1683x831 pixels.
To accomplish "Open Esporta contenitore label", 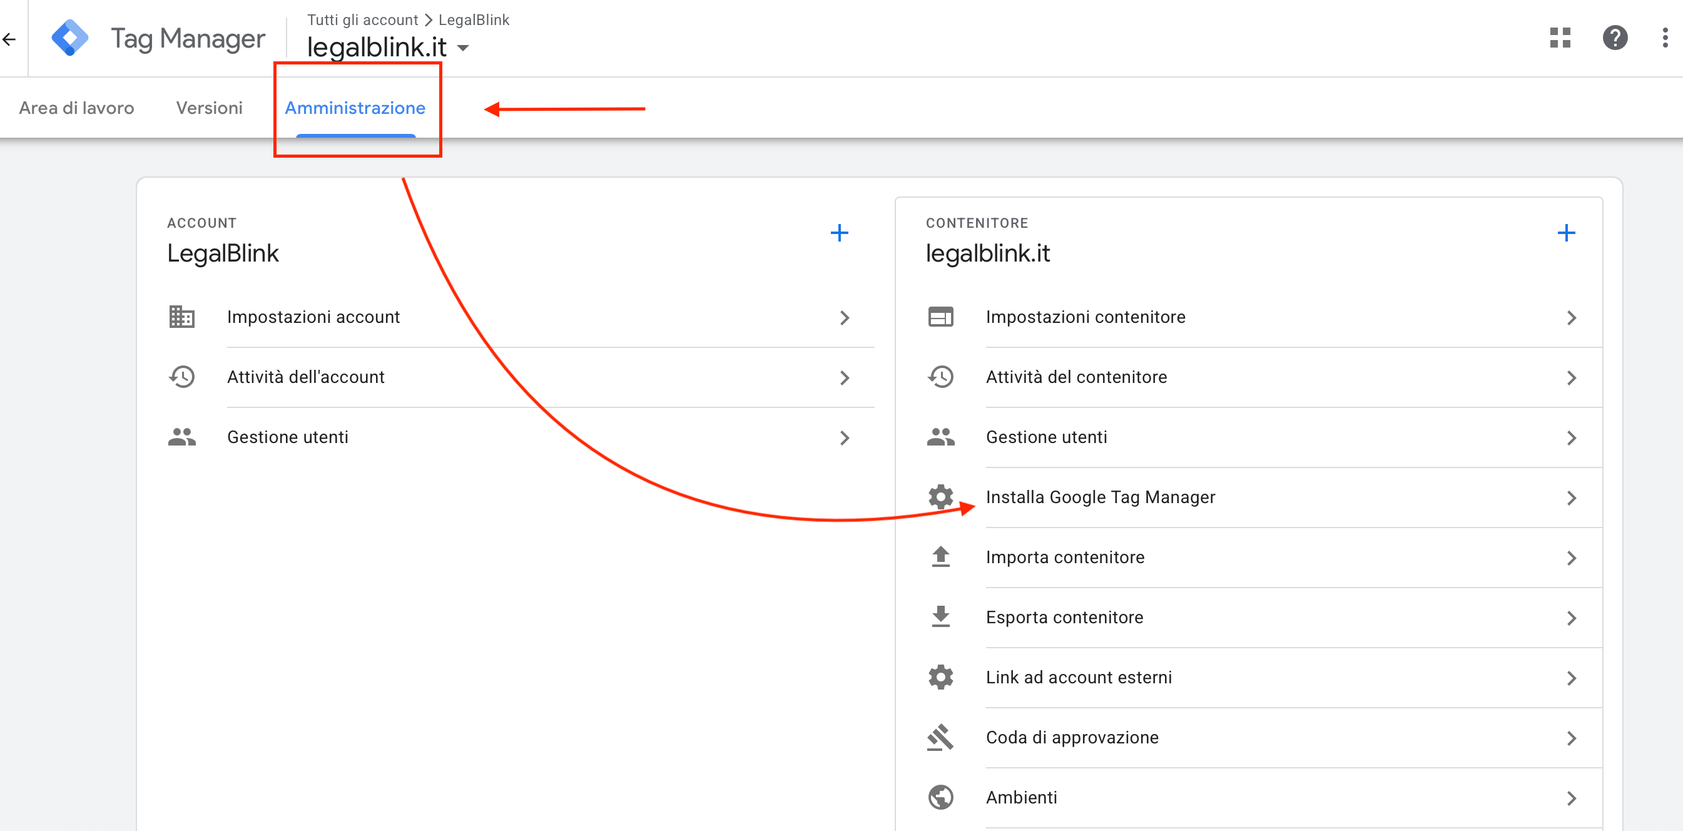I will (1065, 618).
